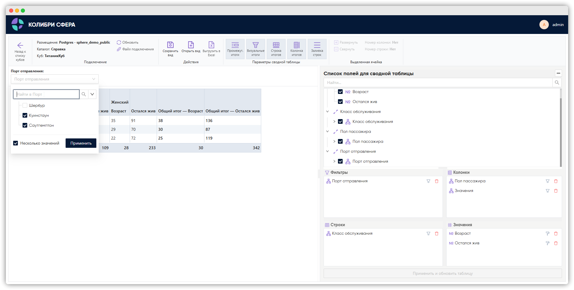Expand the Пол пассажира hierarchy item
This screenshot has height=290, width=574.
click(334, 141)
